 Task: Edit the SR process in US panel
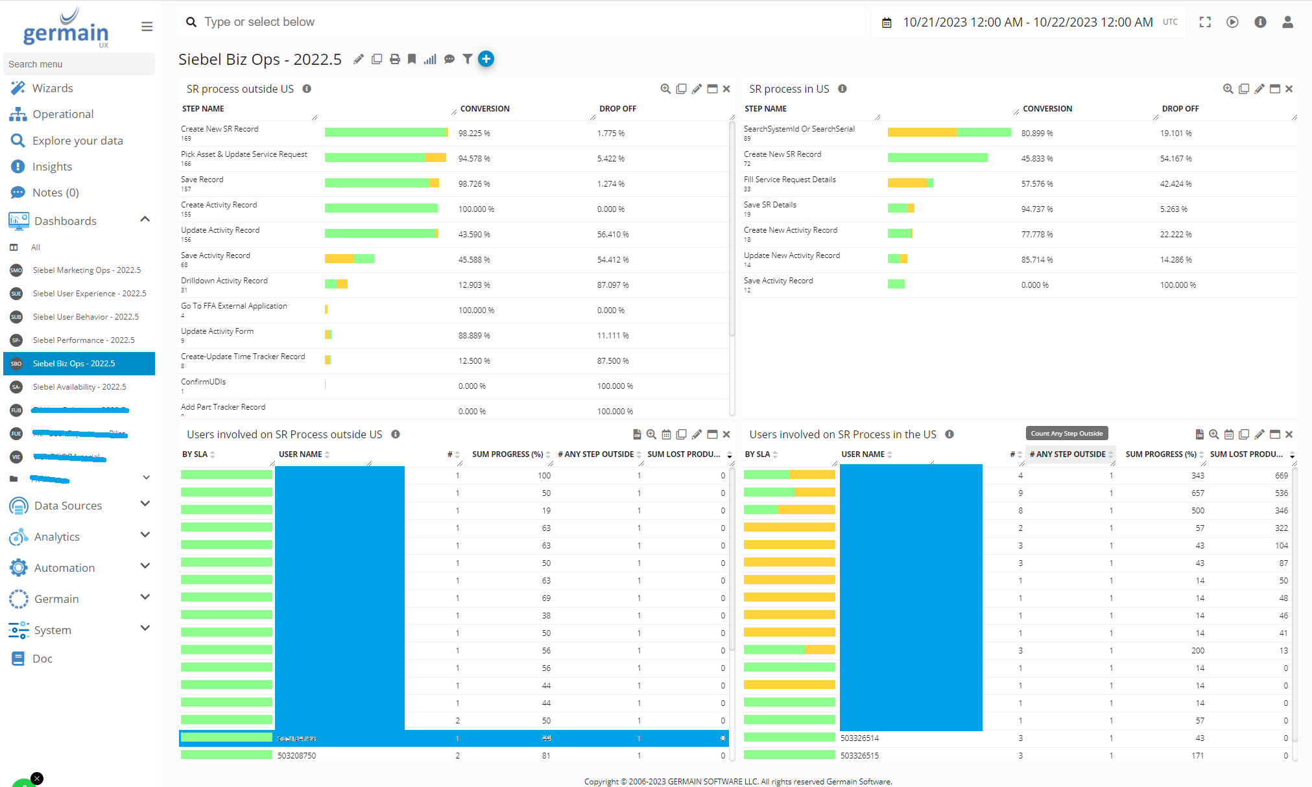[x=1259, y=89]
